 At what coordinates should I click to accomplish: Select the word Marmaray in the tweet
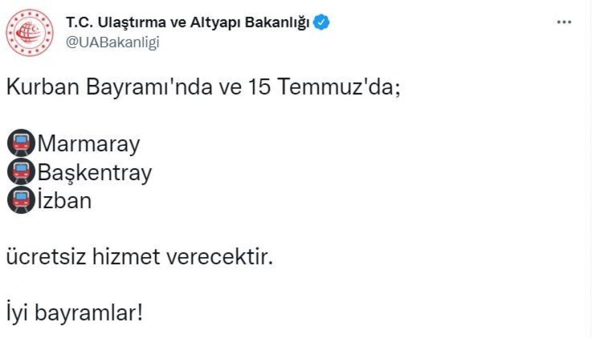coord(87,142)
